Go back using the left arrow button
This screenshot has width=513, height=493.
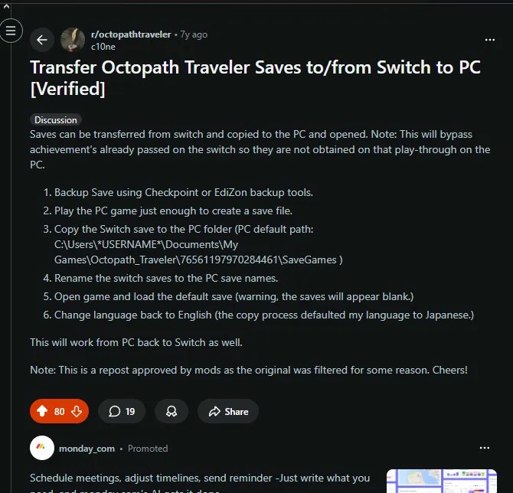(x=42, y=40)
